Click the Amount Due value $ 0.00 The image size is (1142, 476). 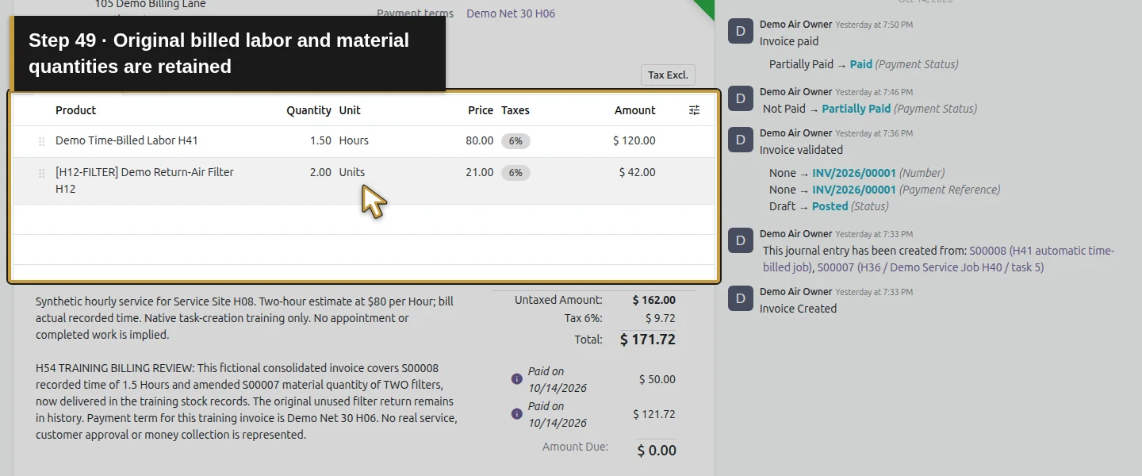[x=657, y=451]
